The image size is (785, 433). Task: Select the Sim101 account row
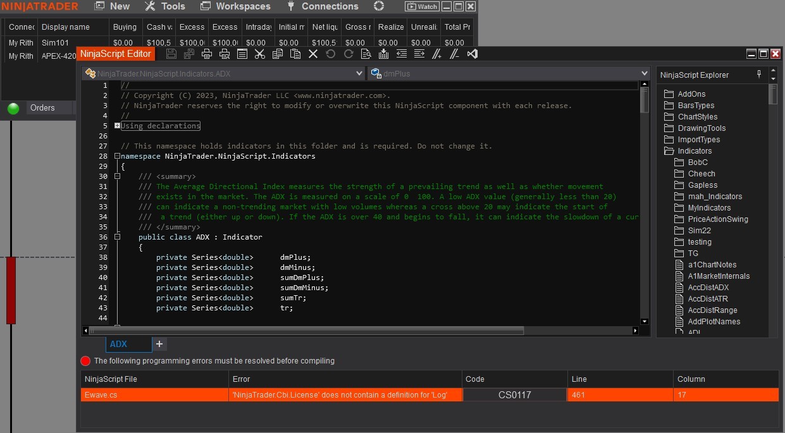pos(238,43)
